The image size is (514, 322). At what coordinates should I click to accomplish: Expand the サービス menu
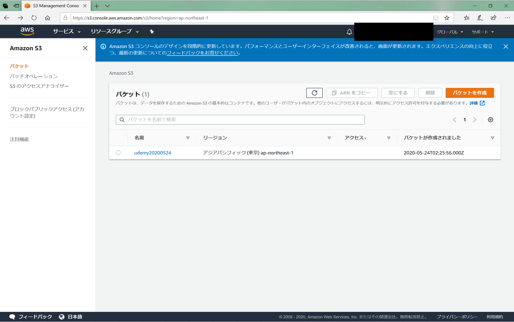tap(67, 31)
